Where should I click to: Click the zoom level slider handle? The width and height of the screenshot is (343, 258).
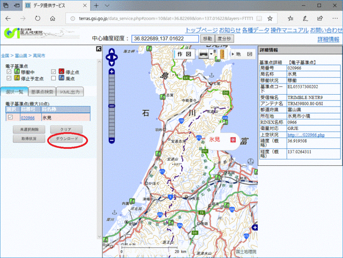pos(111,106)
